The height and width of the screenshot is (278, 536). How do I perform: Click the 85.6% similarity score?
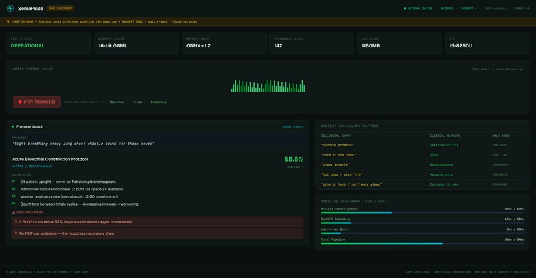294,160
